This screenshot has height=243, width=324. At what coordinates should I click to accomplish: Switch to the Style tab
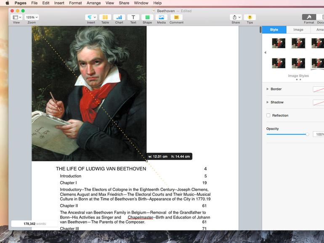(274, 29)
